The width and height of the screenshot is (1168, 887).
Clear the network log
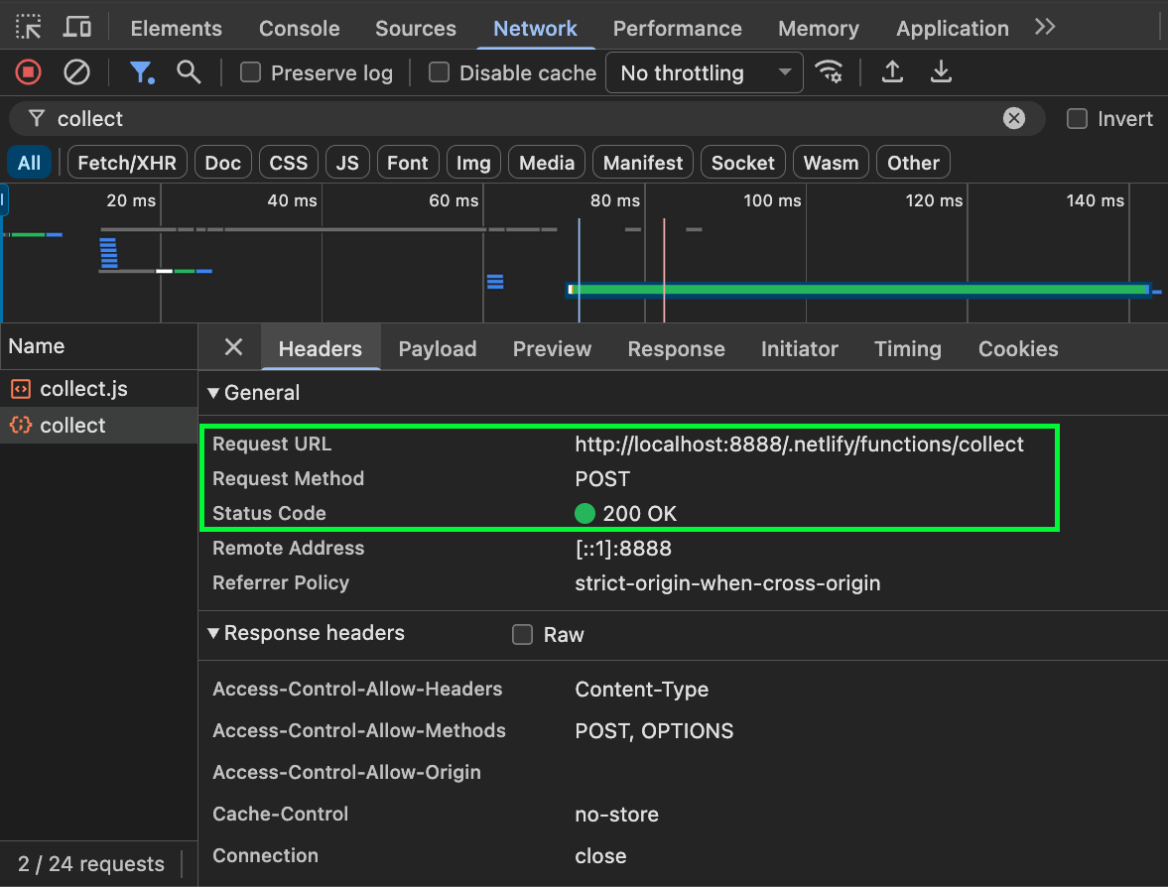click(x=76, y=72)
